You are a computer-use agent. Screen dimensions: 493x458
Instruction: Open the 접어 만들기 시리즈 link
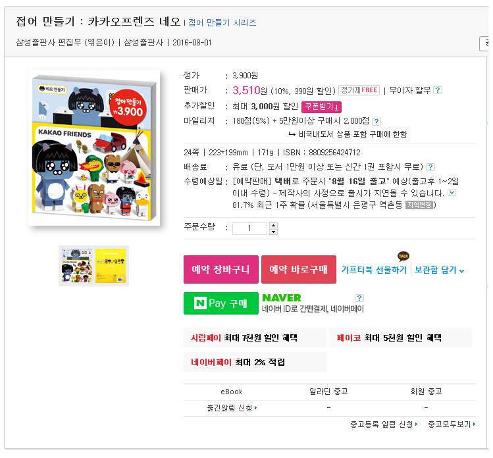[222, 22]
